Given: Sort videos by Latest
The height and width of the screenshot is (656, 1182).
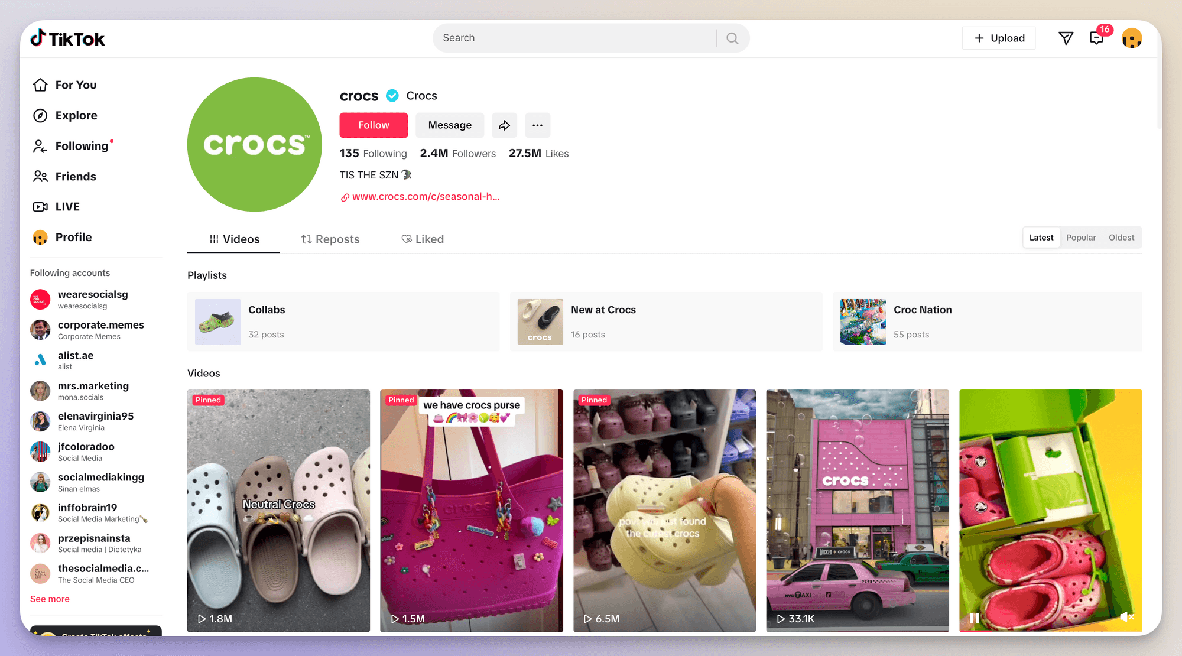Looking at the screenshot, I should [x=1041, y=238].
